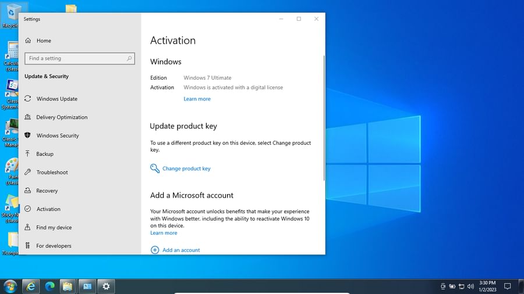The height and width of the screenshot is (294, 524).
Task: Select the Sticky Notes classic desktop icon
Action: point(10,209)
